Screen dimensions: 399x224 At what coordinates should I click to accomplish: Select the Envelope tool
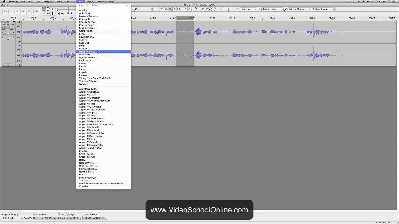(48, 9)
